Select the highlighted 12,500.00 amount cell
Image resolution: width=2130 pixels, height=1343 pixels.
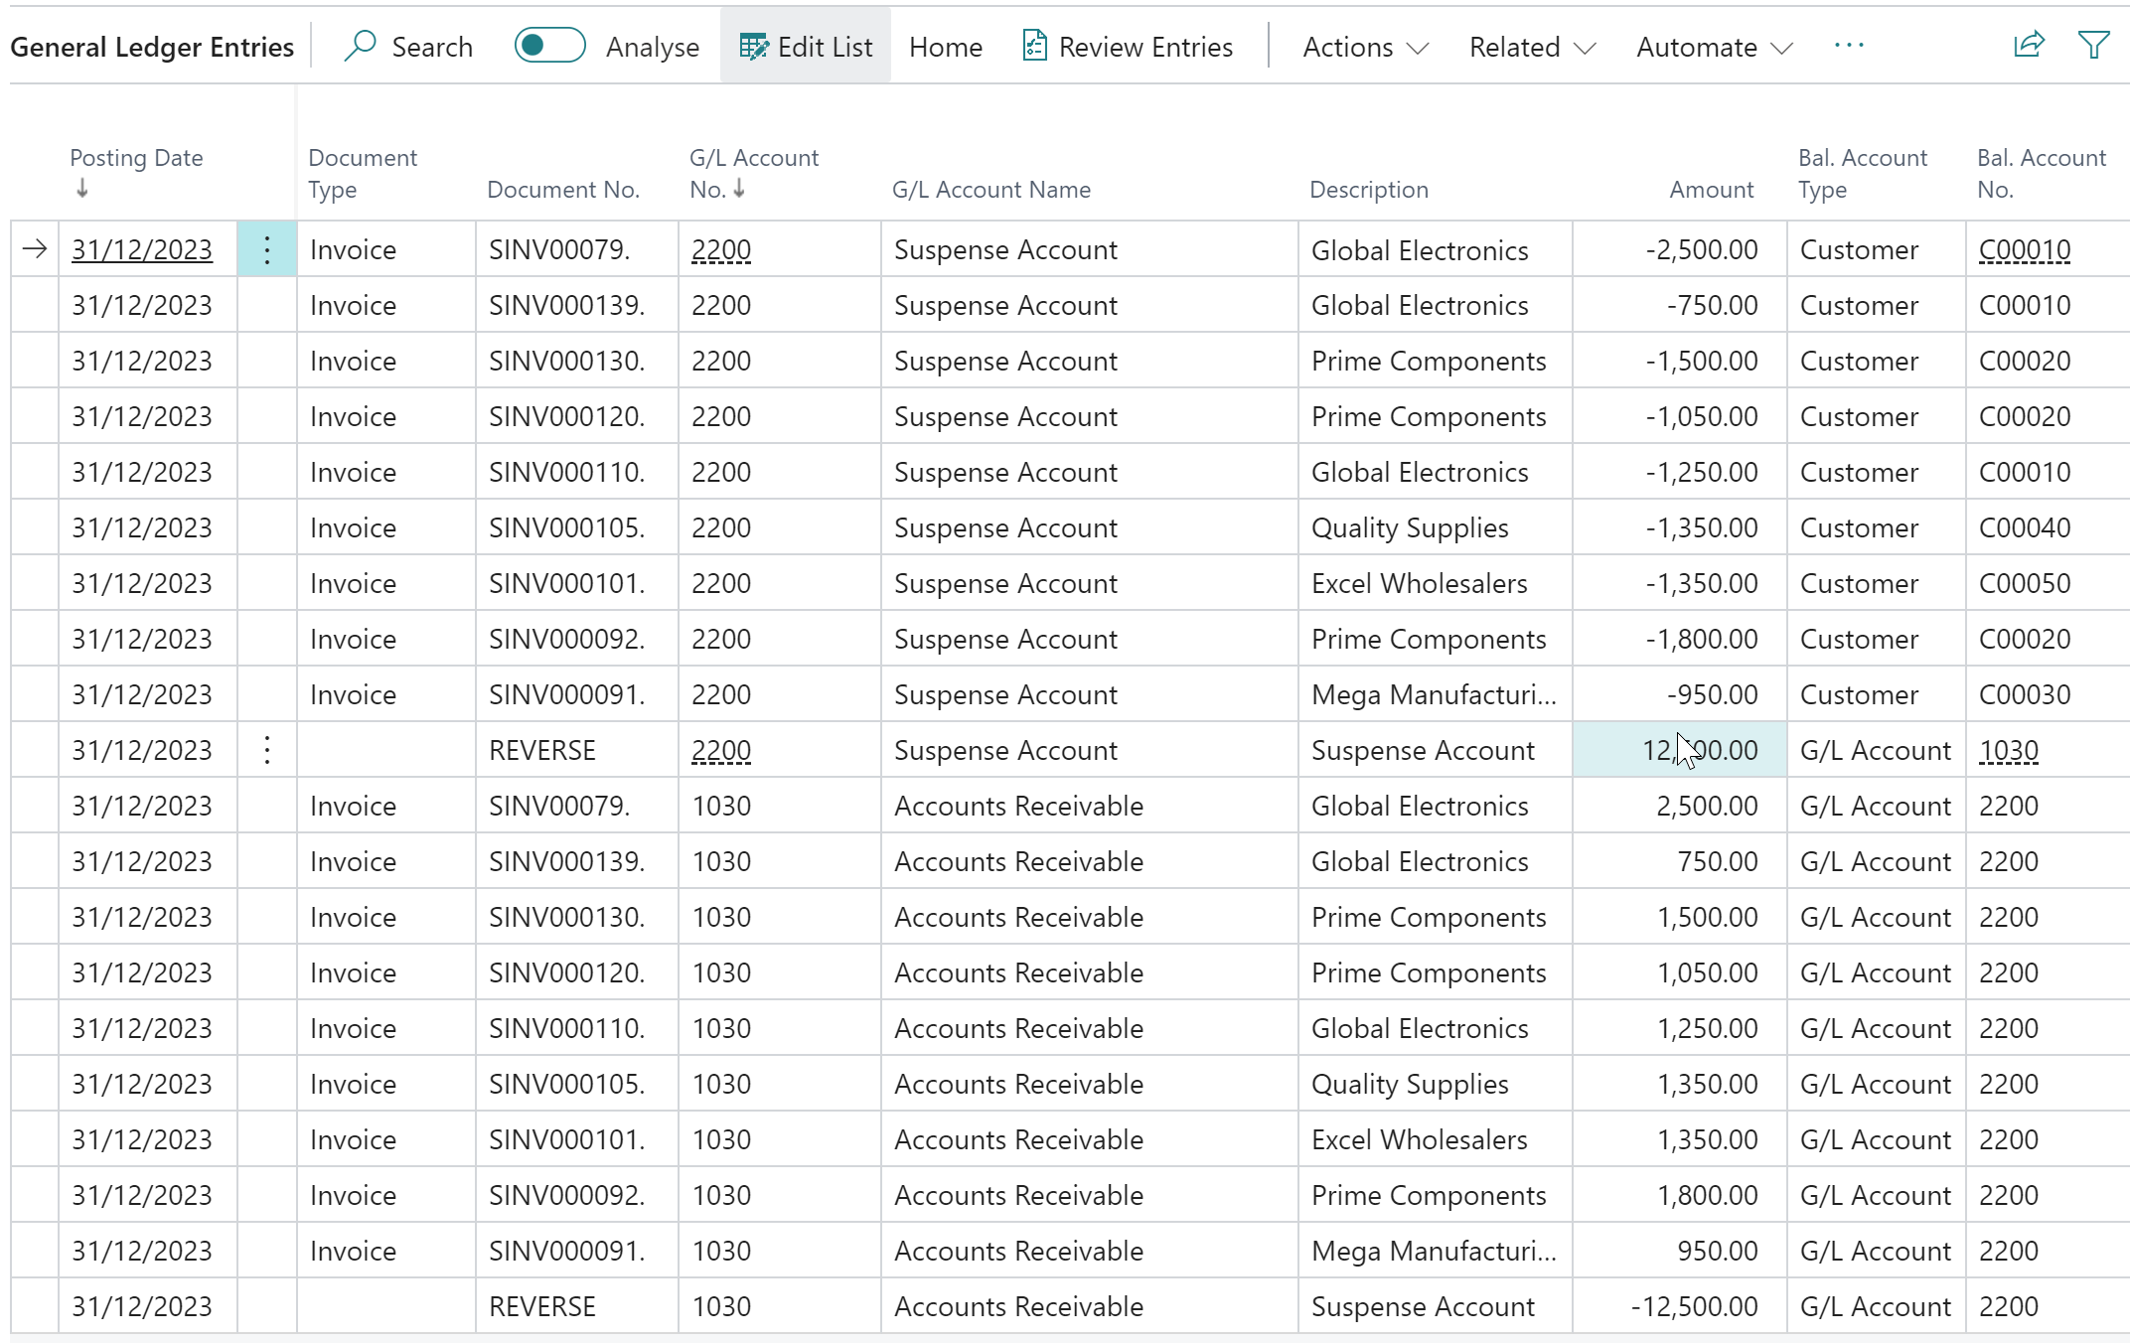[x=1679, y=750]
